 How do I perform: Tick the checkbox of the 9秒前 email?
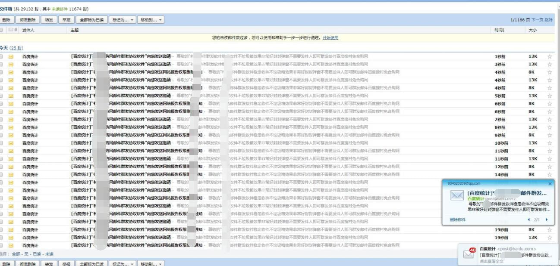(x=1, y=135)
